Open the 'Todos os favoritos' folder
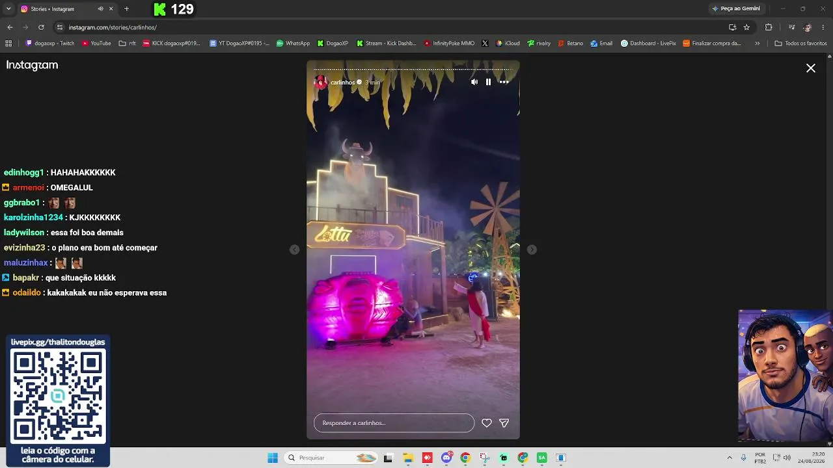833x468 pixels. point(800,44)
